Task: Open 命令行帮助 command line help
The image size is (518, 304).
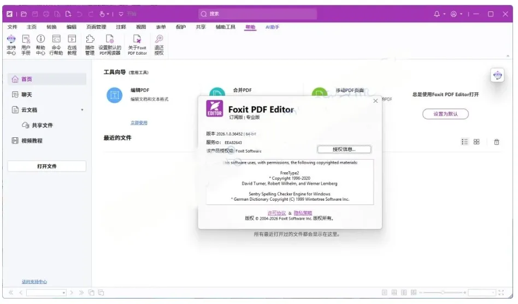Action: 56,45
